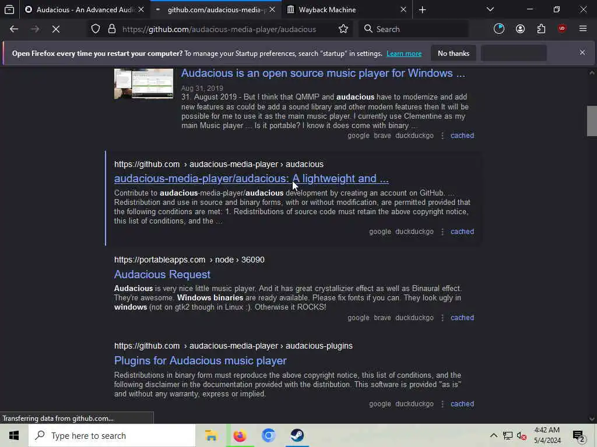Expand more options dots for GitHub audacious result

(x=443, y=232)
